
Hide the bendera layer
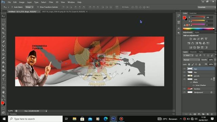click(x=184, y=89)
